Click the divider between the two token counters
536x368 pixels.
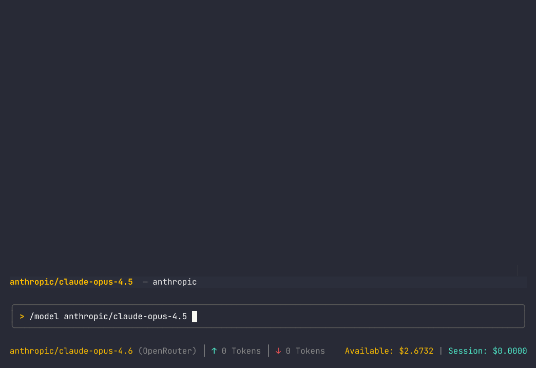[267, 351]
